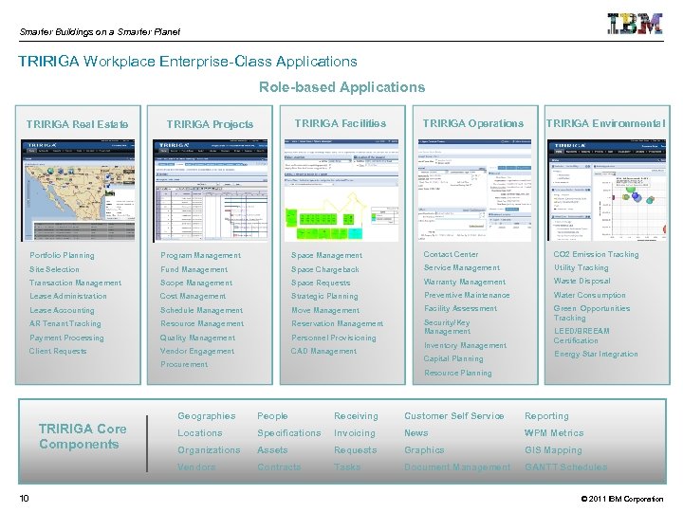Select 'Quality Management' item

pos(197,338)
